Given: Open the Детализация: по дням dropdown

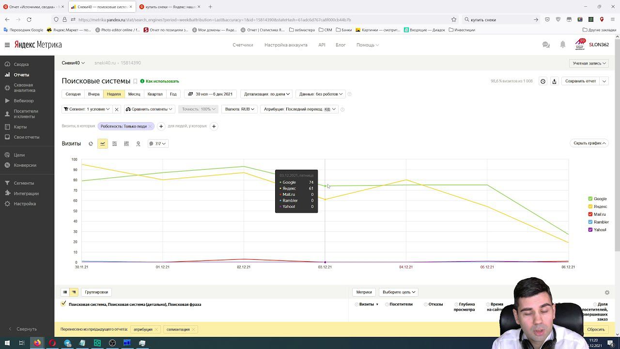Looking at the screenshot, I should point(267,94).
